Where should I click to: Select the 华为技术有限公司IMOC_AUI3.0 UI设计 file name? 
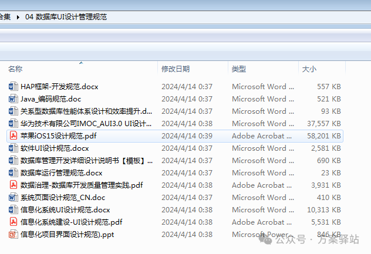(x=86, y=123)
